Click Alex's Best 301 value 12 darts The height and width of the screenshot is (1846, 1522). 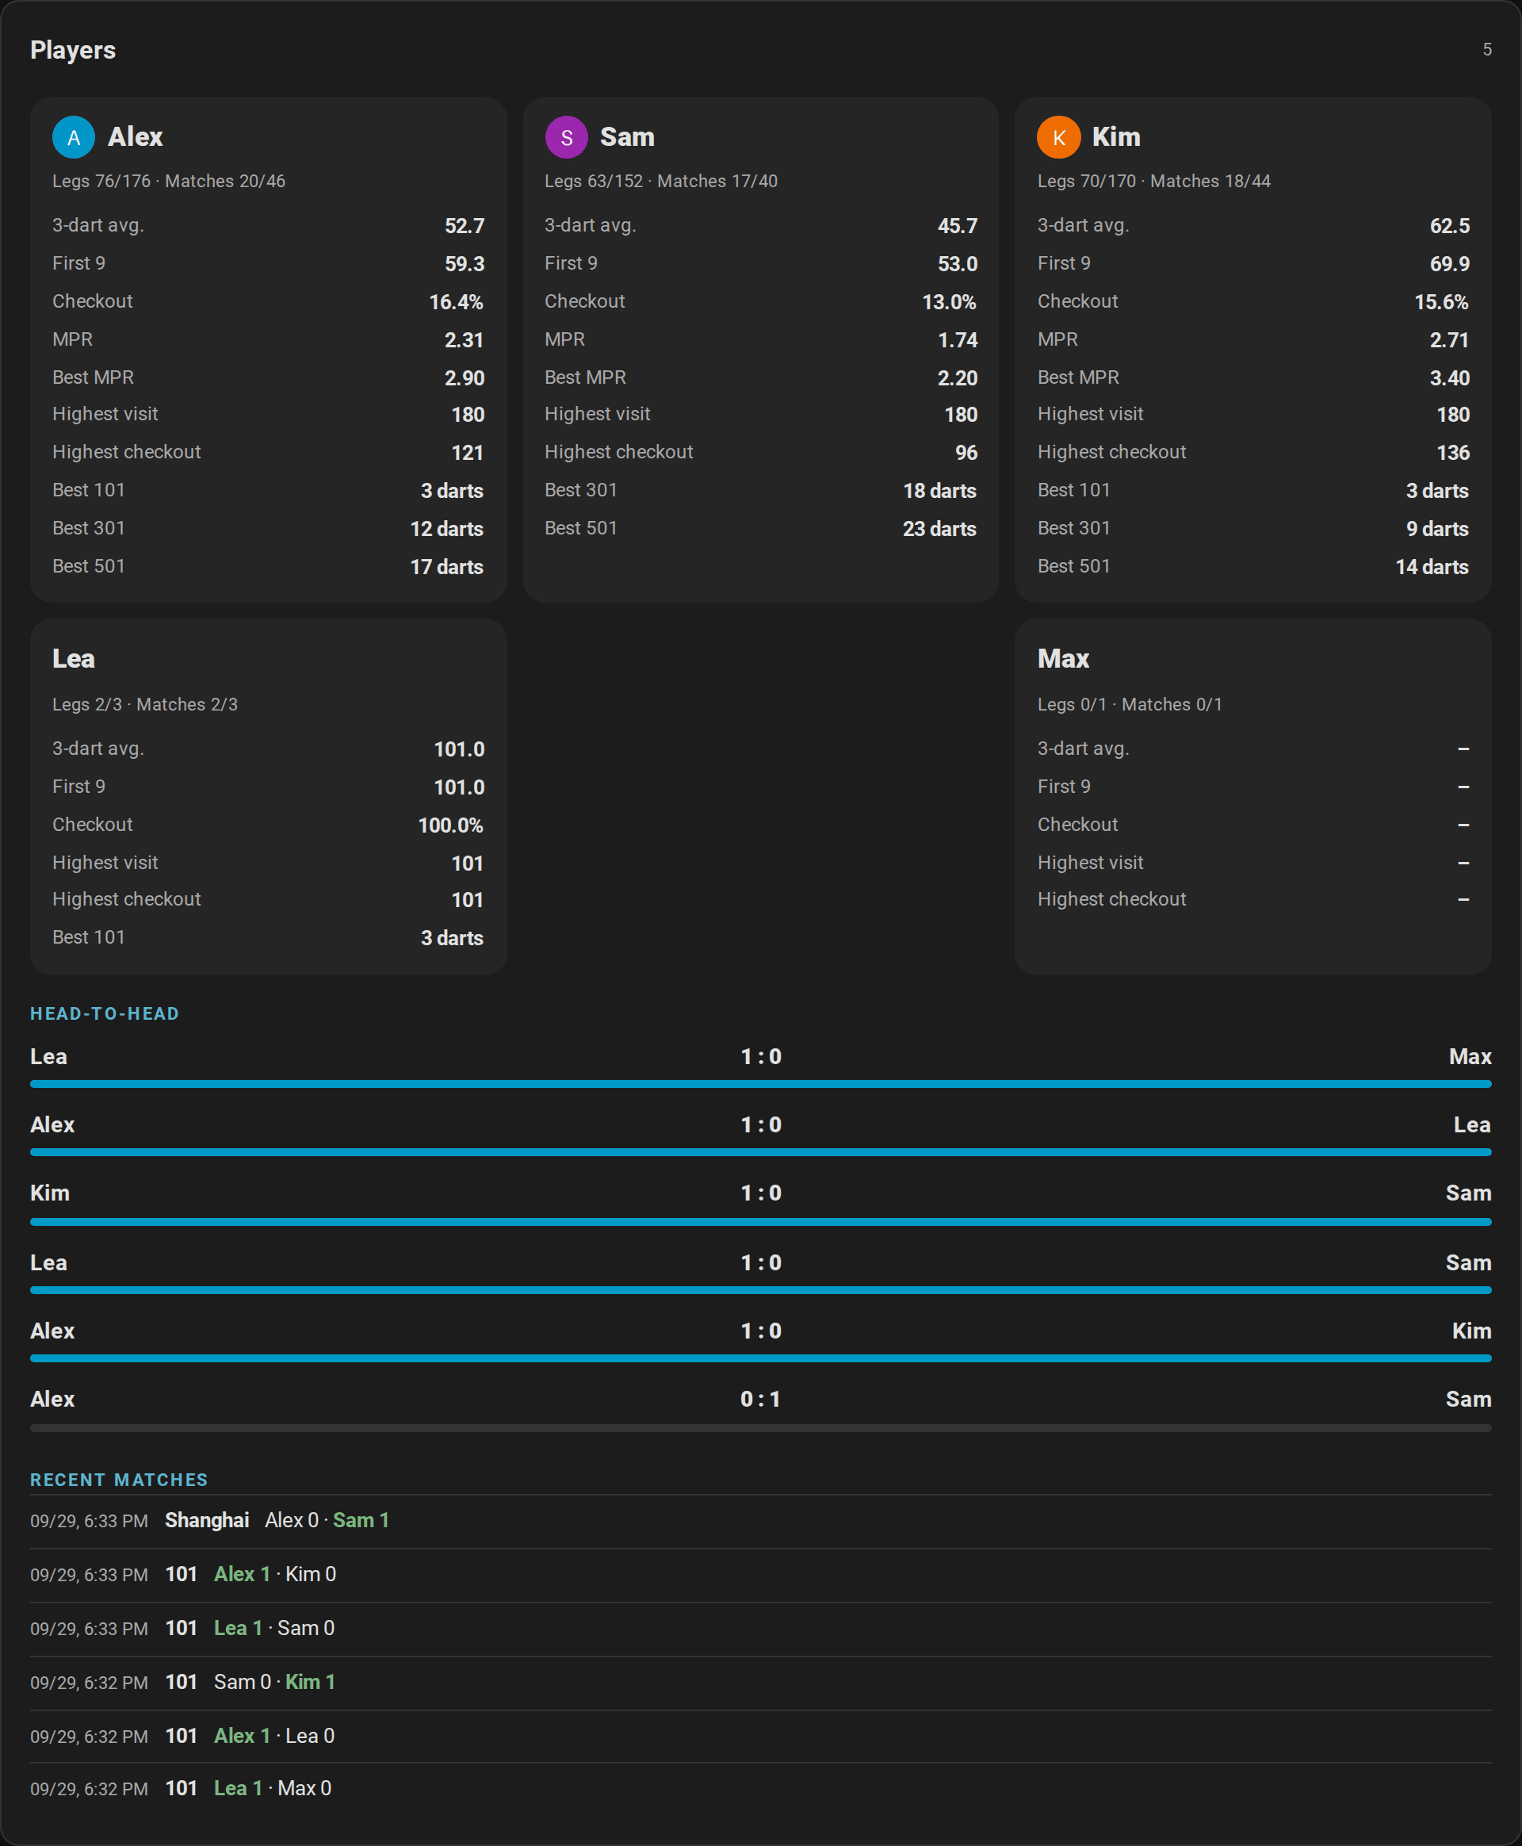446,529
